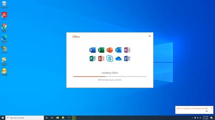Click the Installing Office progress bar
The height and width of the screenshot is (120, 215).
tap(110, 76)
